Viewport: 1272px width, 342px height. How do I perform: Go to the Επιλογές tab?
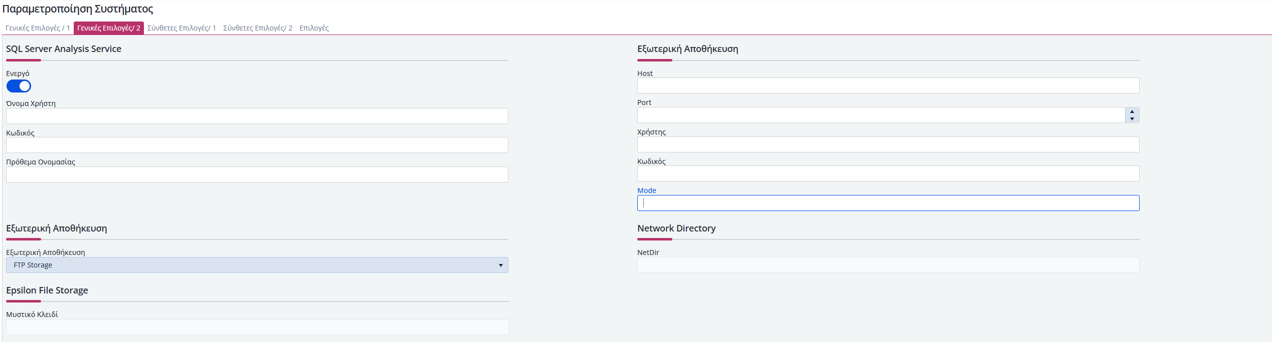314,28
